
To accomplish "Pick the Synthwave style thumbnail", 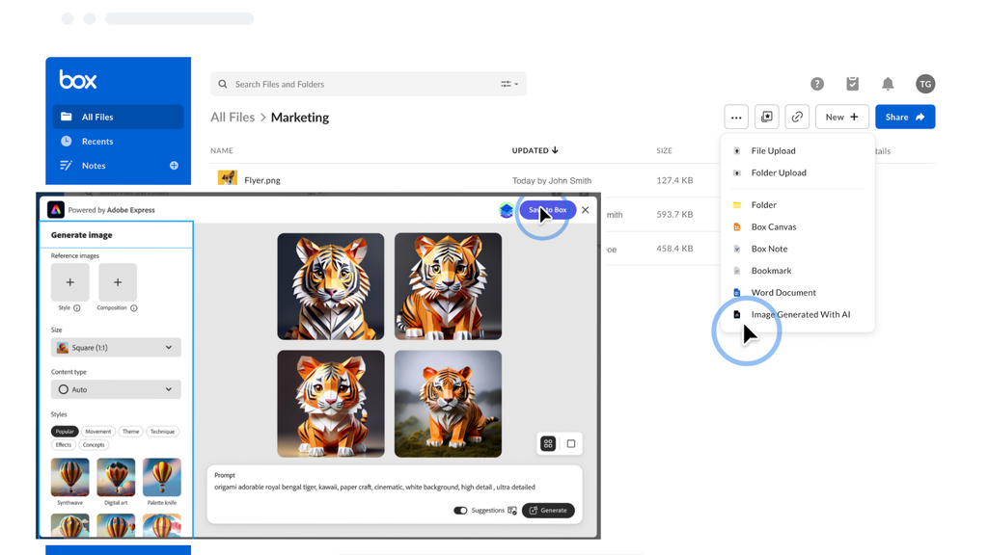I will [69, 478].
